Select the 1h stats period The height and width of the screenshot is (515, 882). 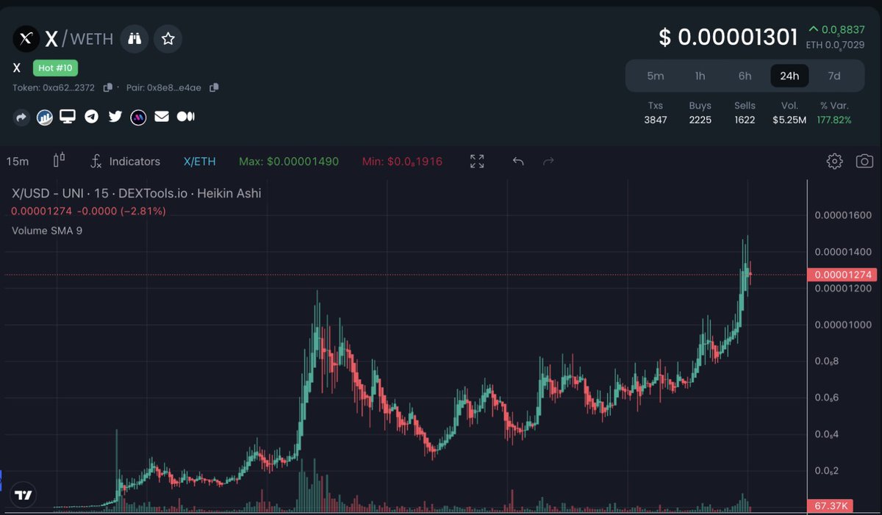coord(700,76)
